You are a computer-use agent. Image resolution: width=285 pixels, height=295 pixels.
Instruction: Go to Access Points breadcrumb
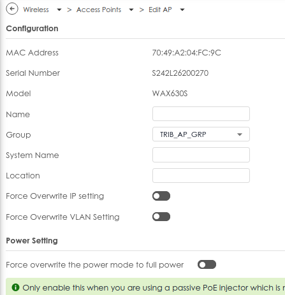pyautogui.click(x=99, y=10)
